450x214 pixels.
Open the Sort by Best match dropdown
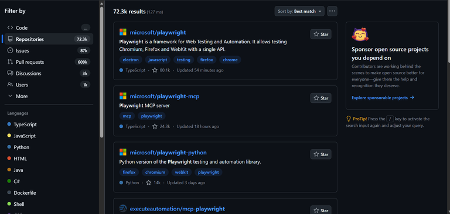point(299,11)
